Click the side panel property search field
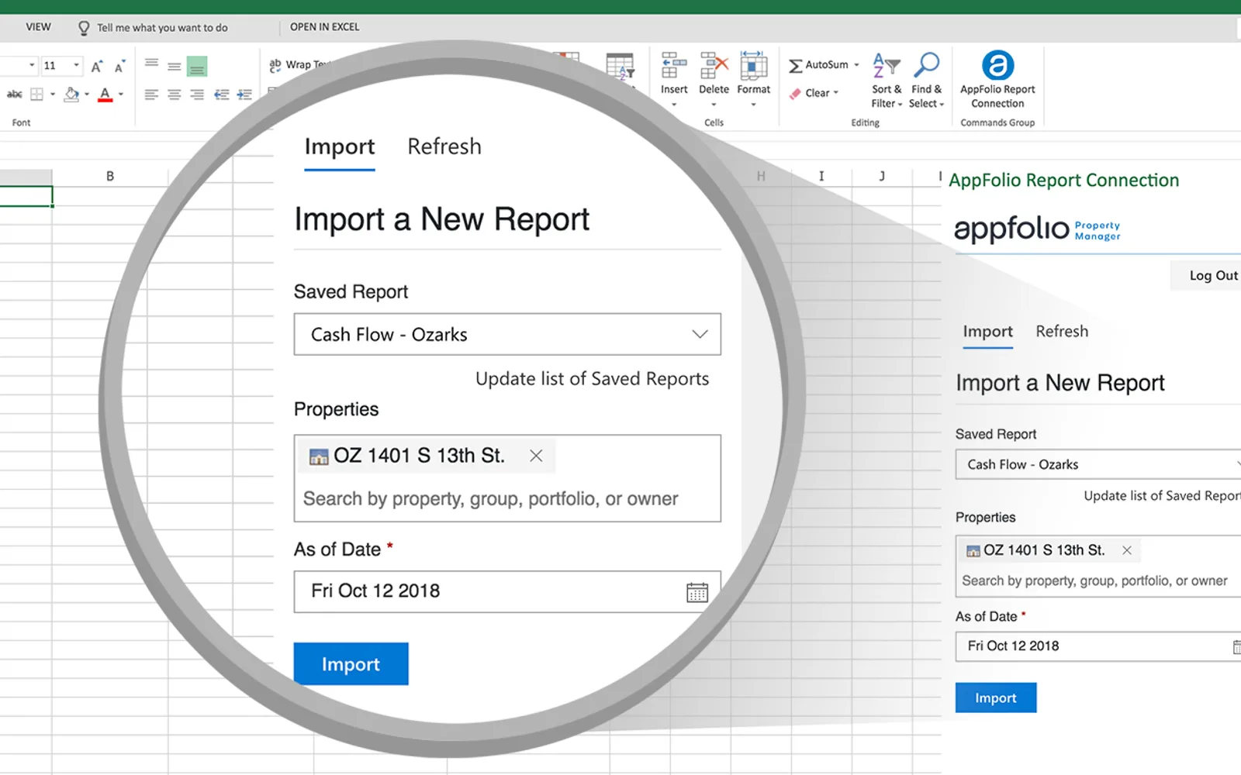Viewport: 1241px width, 775px height. 1094,580
